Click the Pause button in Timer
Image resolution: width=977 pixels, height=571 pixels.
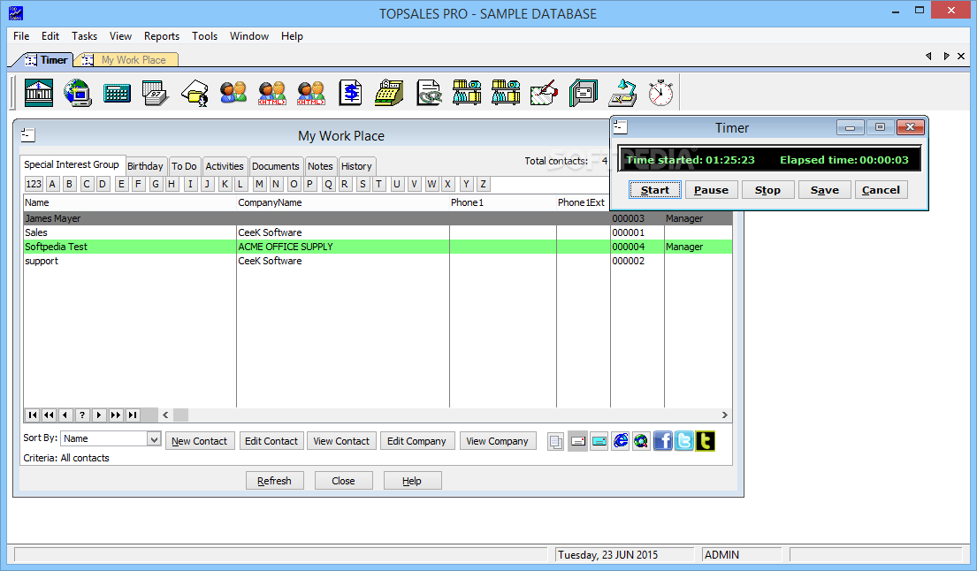tap(711, 190)
